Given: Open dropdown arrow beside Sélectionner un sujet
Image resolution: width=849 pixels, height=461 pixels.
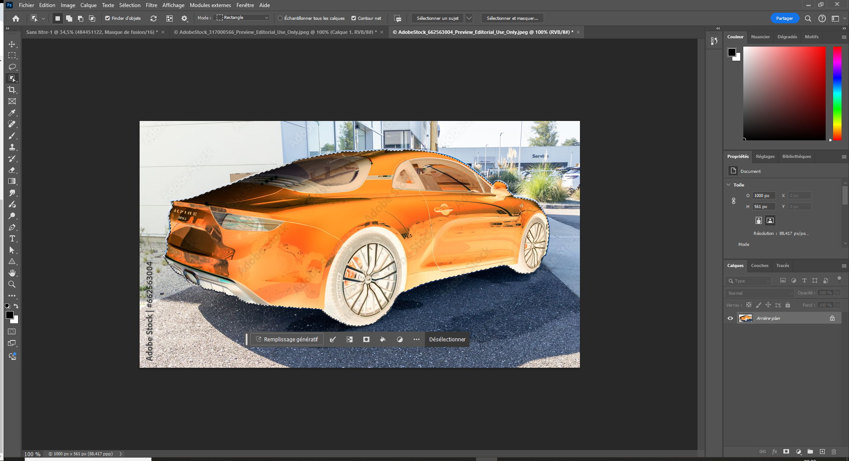Looking at the screenshot, I should tap(469, 18).
